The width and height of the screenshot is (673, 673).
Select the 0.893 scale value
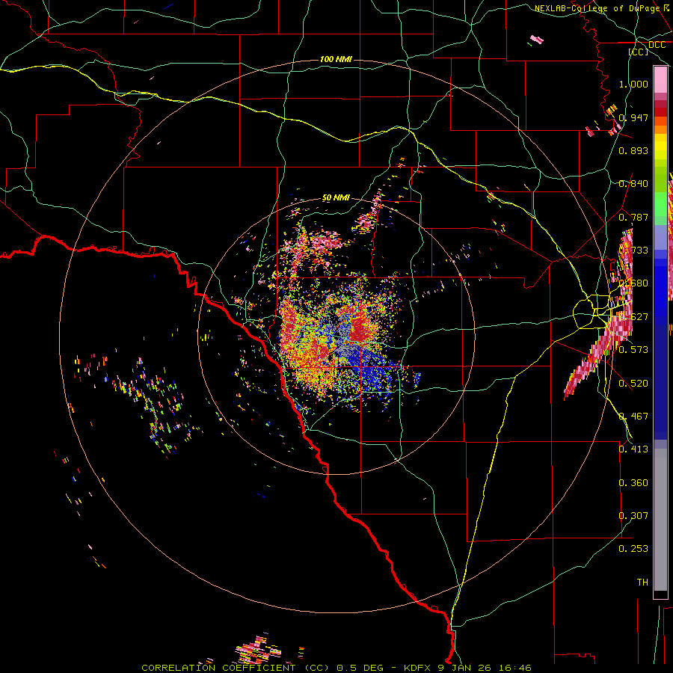[633, 150]
